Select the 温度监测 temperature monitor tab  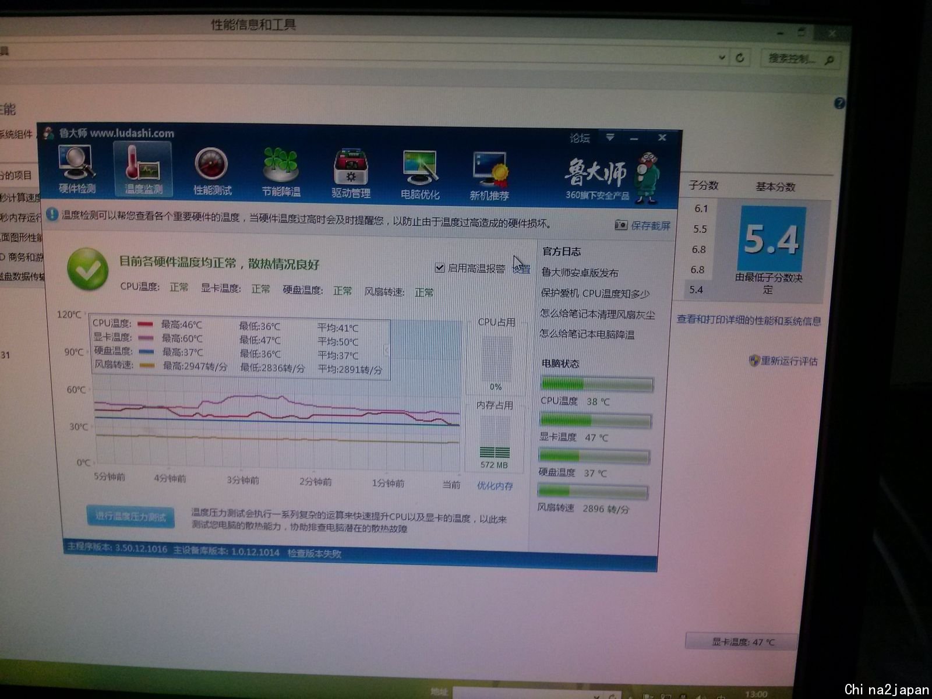tap(143, 169)
